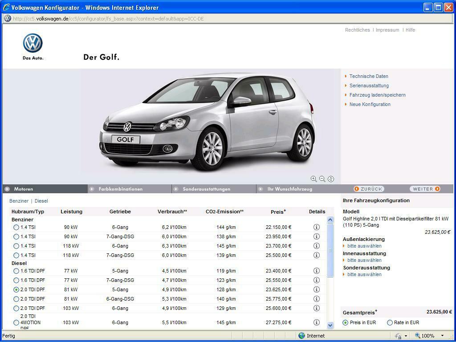This screenshot has height=342, width=456.
Task: Switch to Ihr Wunschfahrzeug tab
Action: click(x=298, y=189)
